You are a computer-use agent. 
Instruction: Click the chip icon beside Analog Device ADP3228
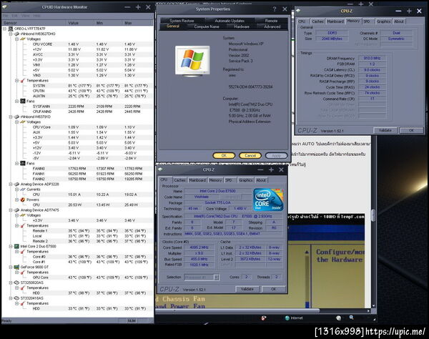tap(16, 184)
